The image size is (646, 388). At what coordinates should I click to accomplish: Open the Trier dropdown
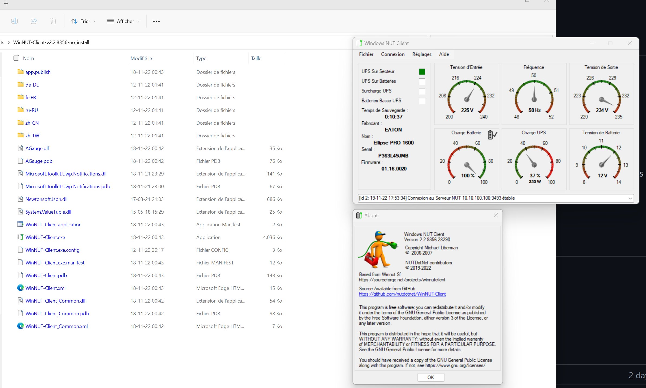click(x=83, y=21)
